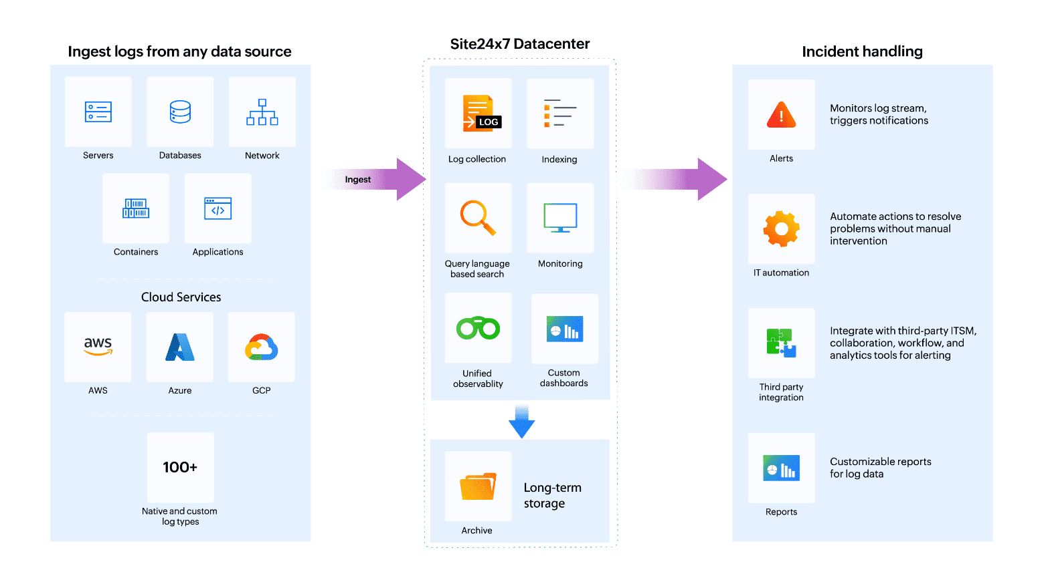Screen dimensions: 1046x586
Task: Click the 'GCP' text label
Action: (262, 391)
